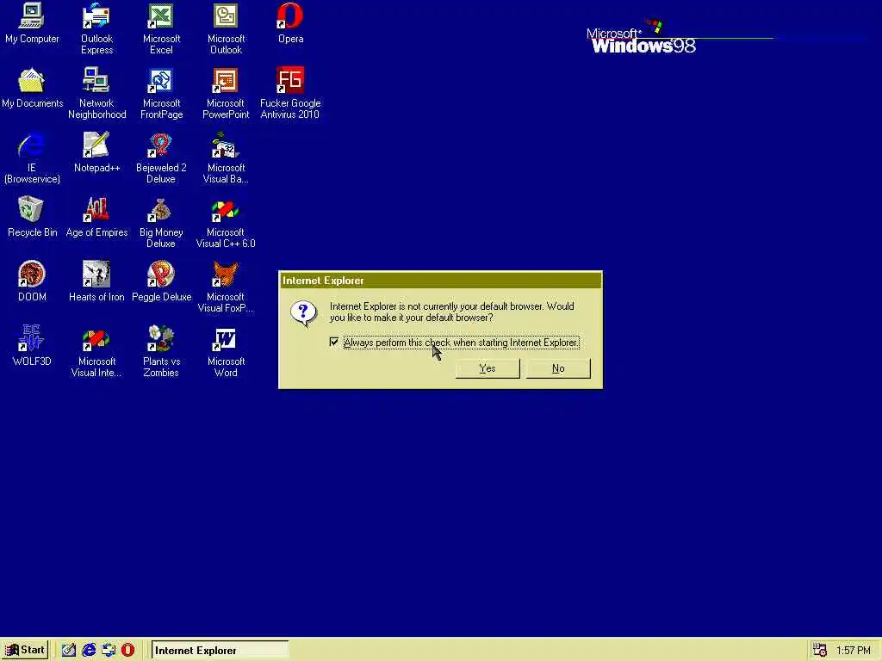882x661 pixels.
Task: Uncheck Always perform this check checkbox
Action: point(334,342)
